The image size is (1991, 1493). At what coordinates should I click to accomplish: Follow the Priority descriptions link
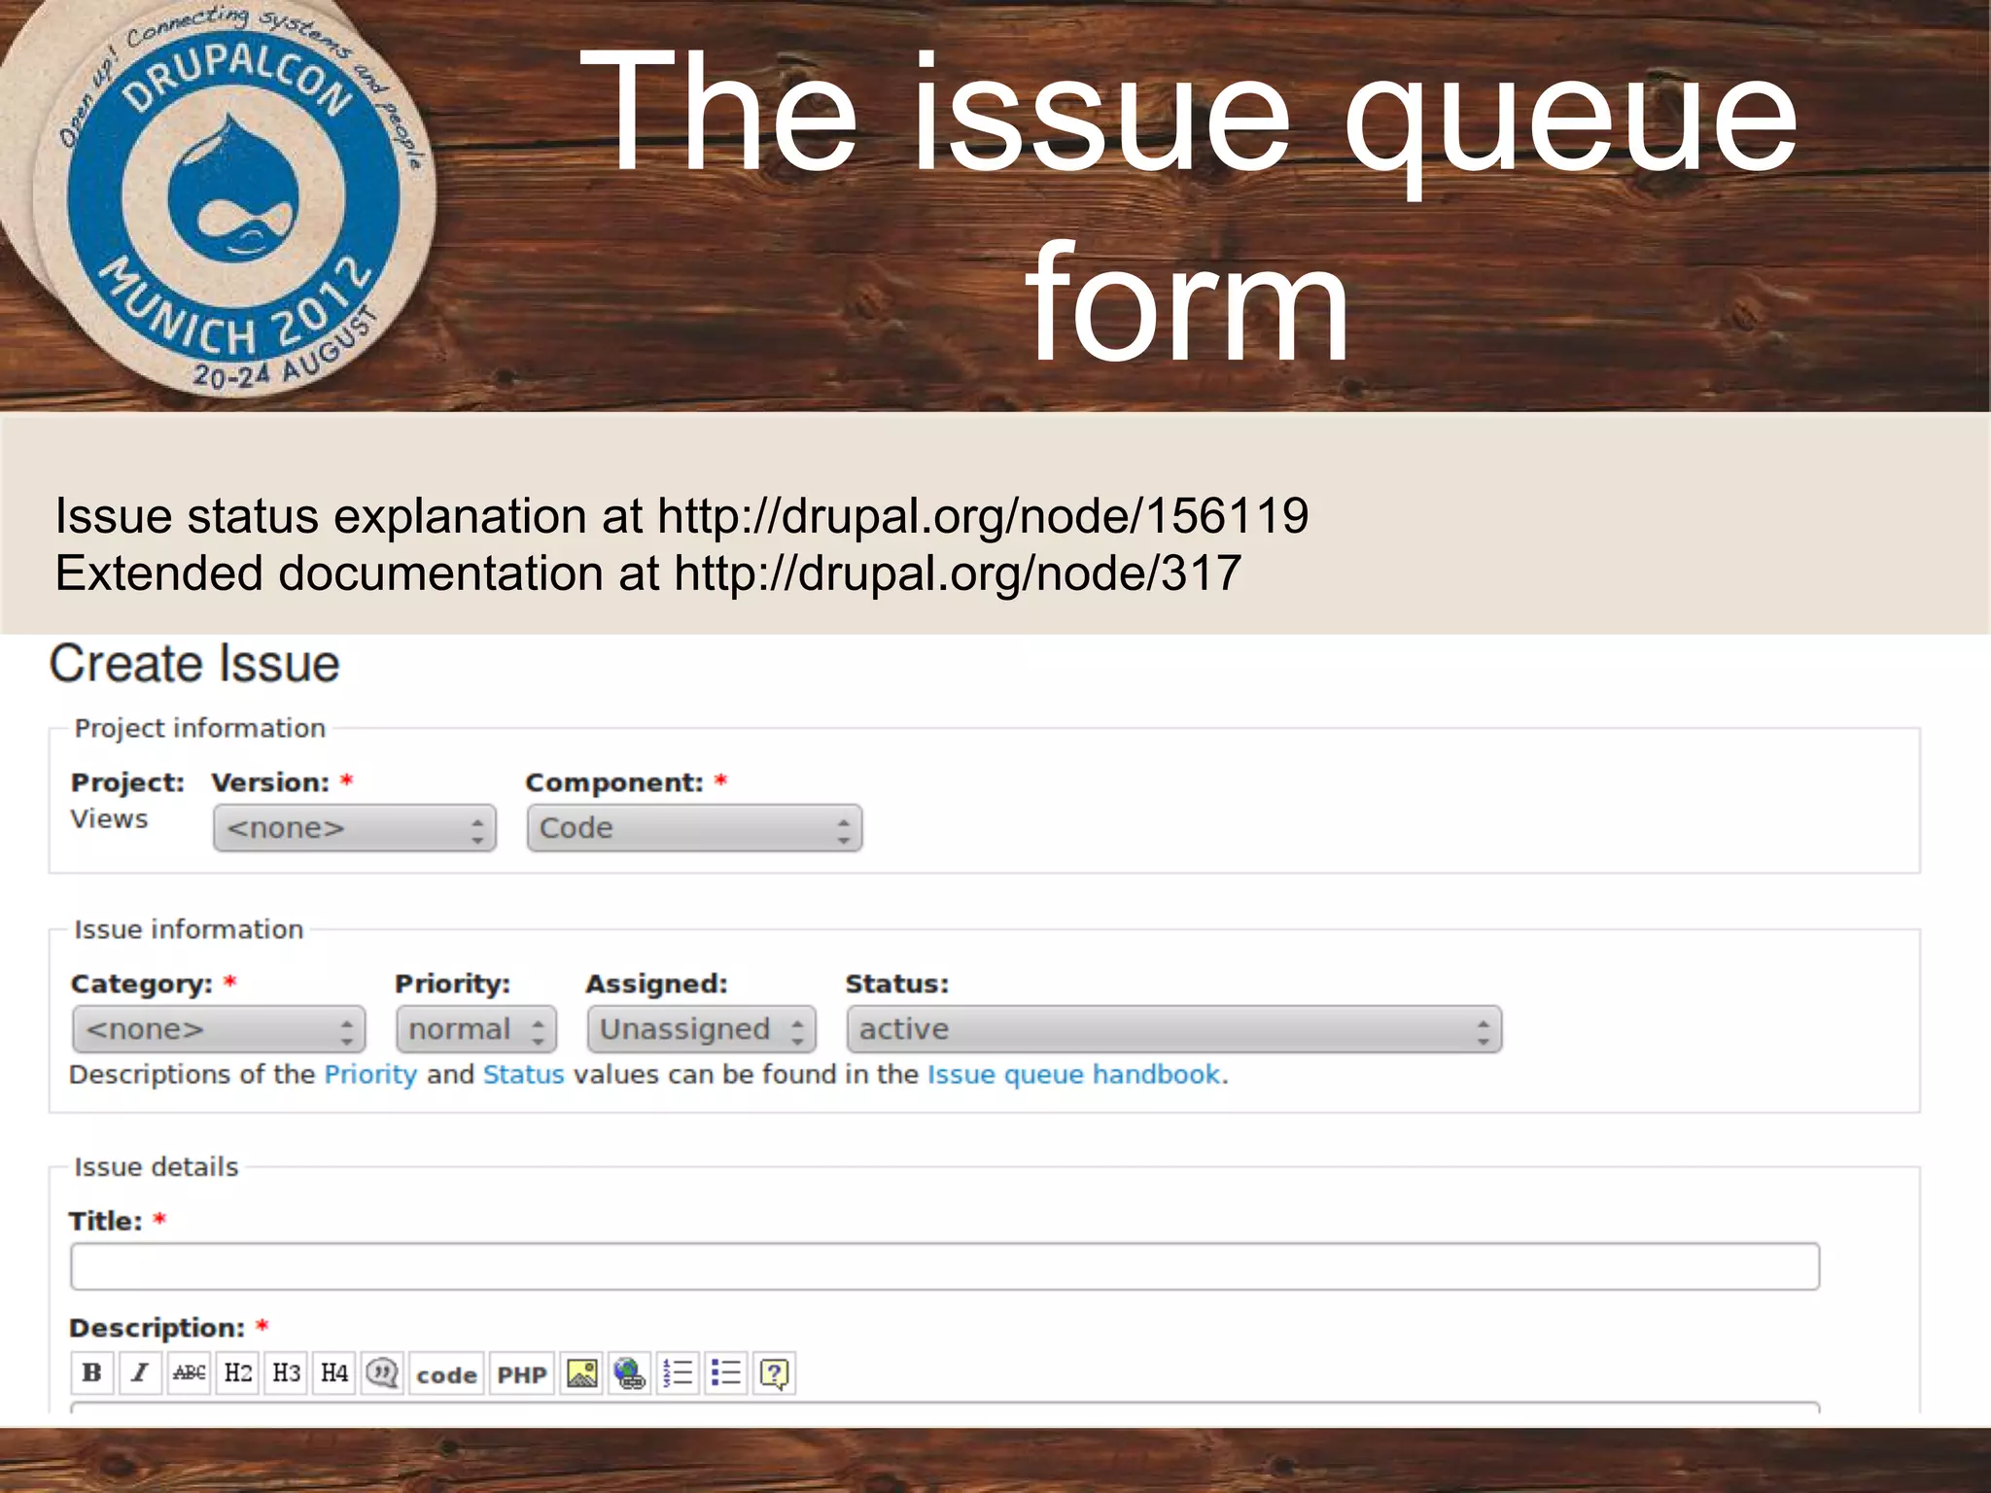(x=370, y=1075)
